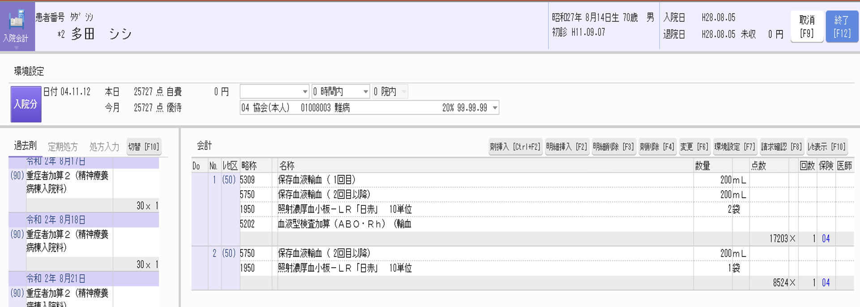Open 環境設定 [F7] from the toolbar
The height and width of the screenshot is (307, 860).
click(735, 147)
